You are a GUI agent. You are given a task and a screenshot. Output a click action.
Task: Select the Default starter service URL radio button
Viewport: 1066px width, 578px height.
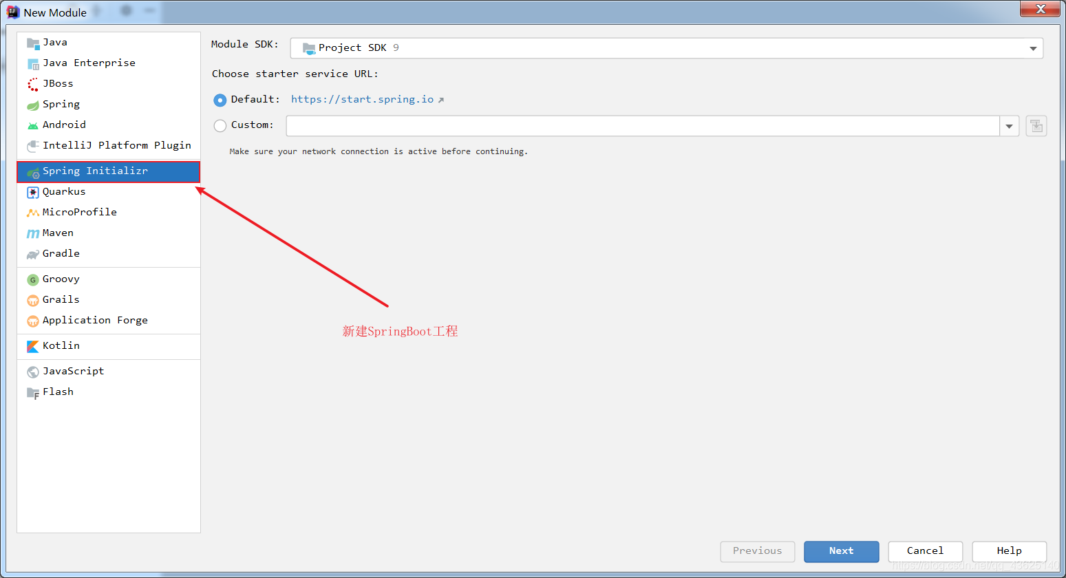point(220,99)
